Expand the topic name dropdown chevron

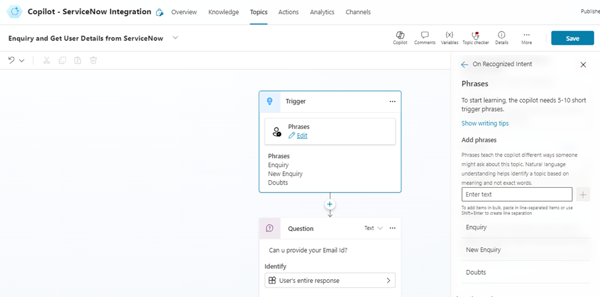[175, 38]
